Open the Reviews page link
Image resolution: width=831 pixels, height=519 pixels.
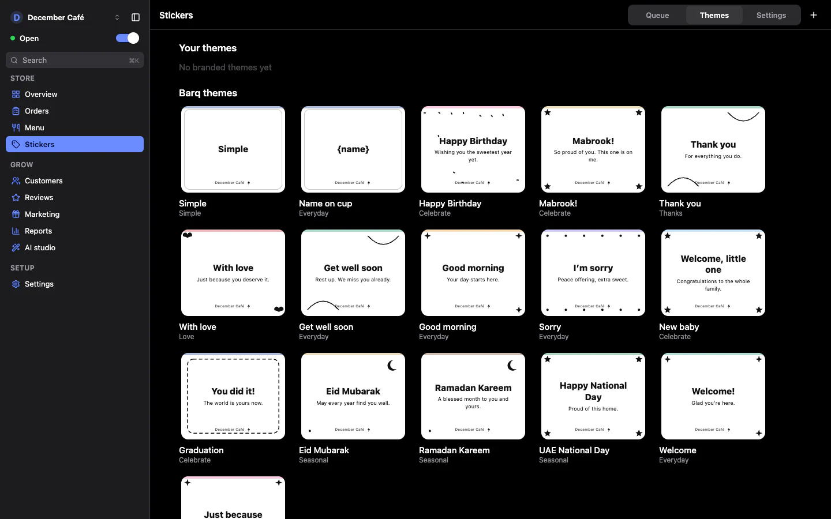coord(75,197)
